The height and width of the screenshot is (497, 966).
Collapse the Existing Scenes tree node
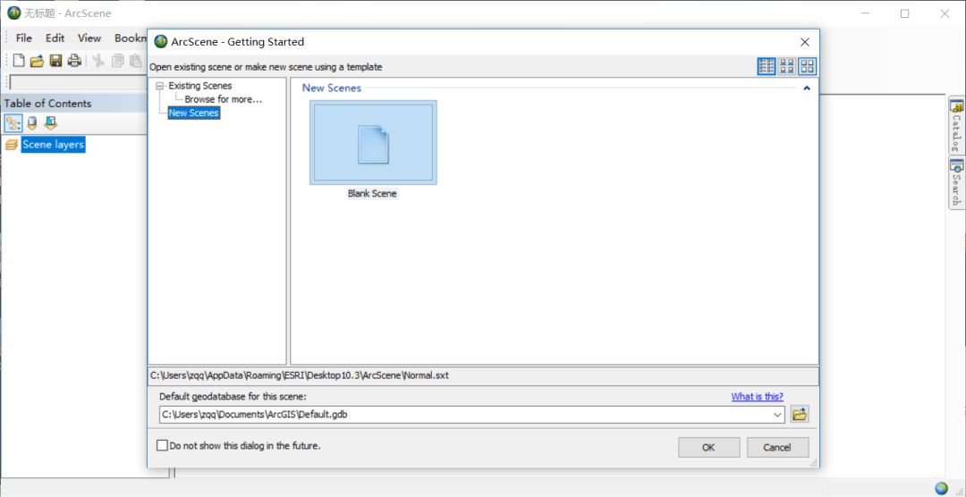pos(160,86)
